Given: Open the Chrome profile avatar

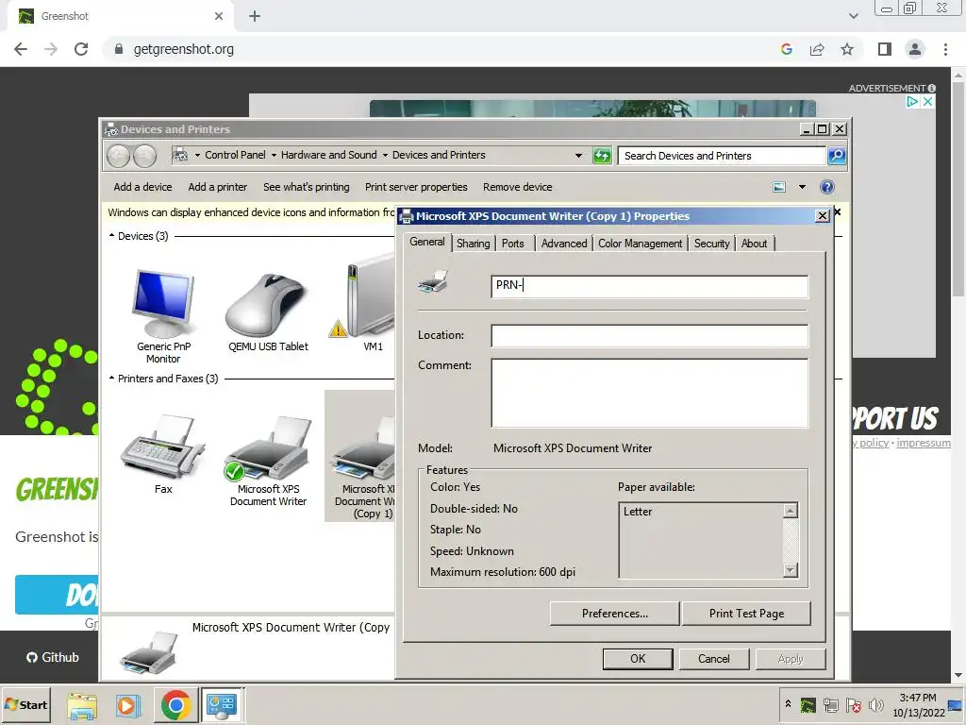Looking at the screenshot, I should [x=915, y=49].
